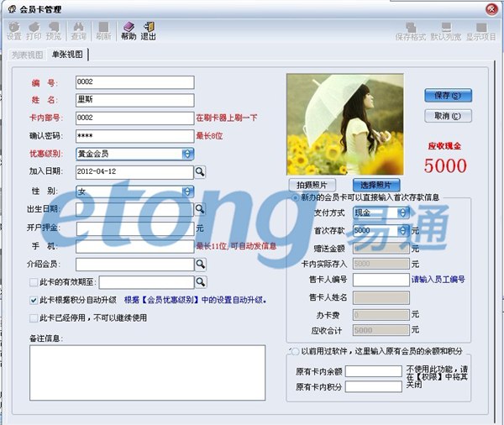Click the 保存(S) button

click(448, 96)
